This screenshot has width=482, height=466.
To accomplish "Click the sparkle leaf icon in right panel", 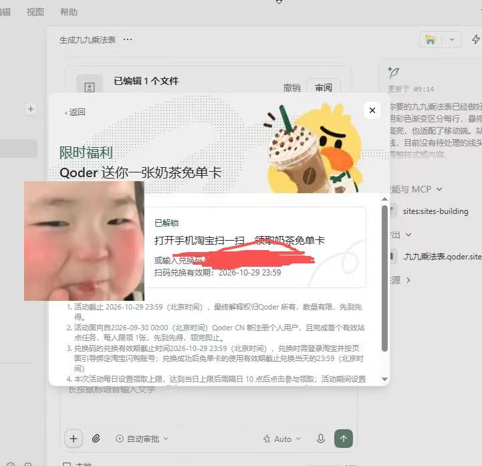I will [x=393, y=72].
